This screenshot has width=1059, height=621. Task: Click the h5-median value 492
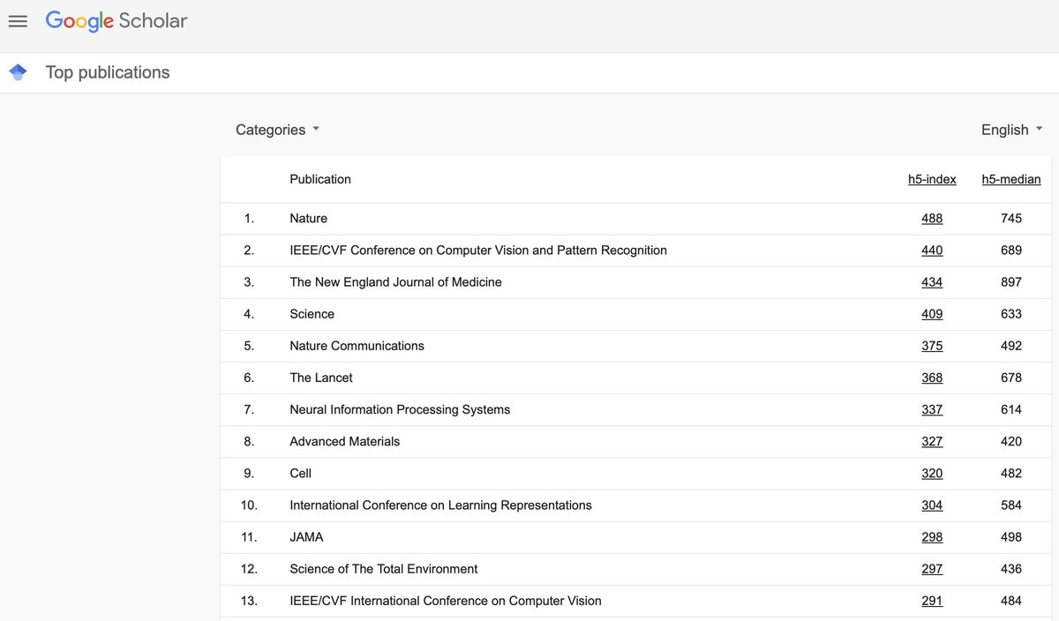(1011, 346)
